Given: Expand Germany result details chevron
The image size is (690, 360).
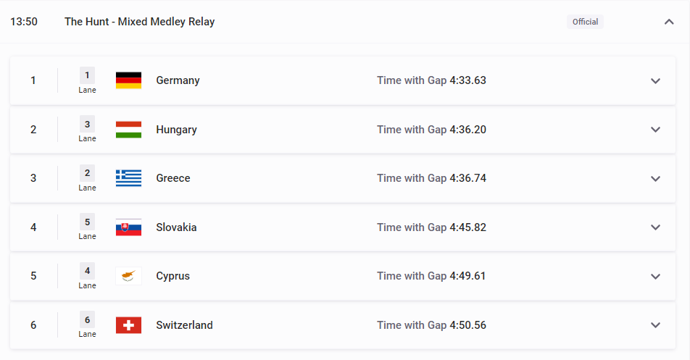Looking at the screenshot, I should point(656,81).
